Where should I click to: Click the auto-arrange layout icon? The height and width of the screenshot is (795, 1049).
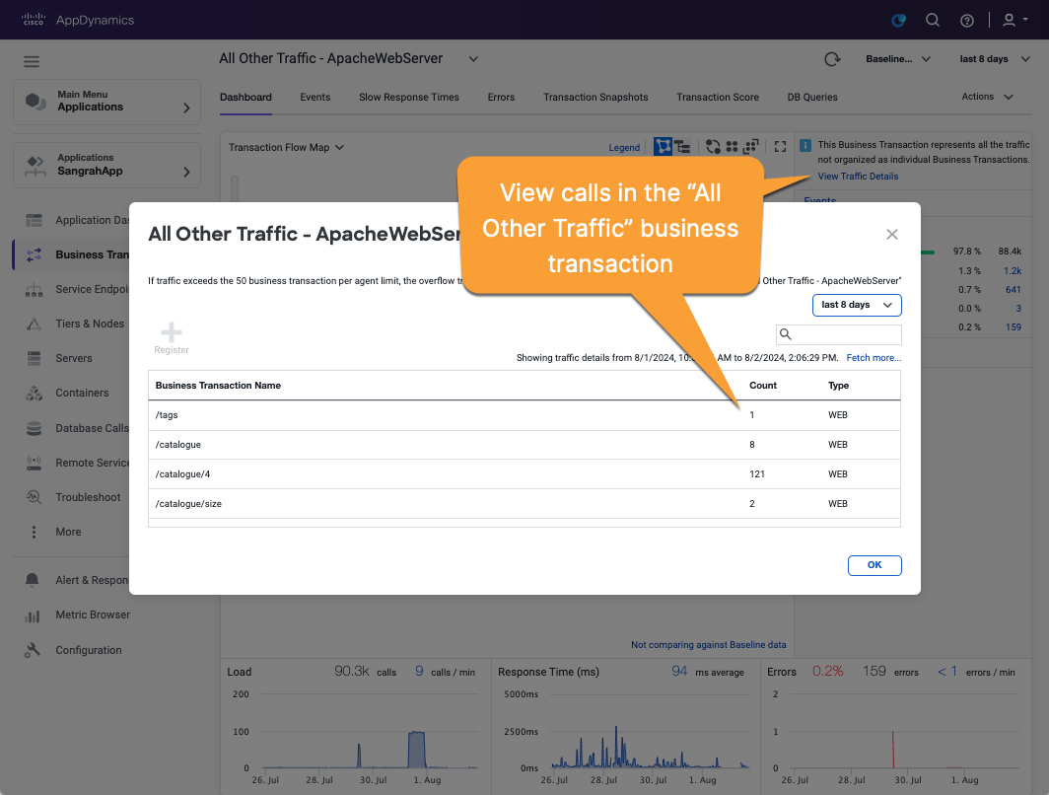click(750, 147)
